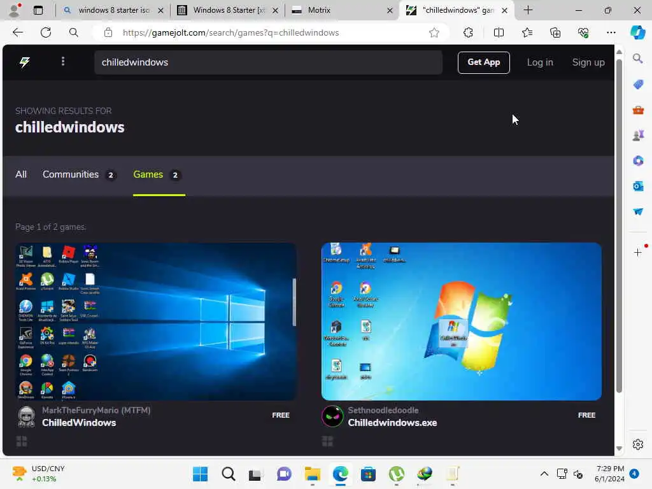
Task: Click the Sethnoodledoodle avatar image
Action: tap(332, 416)
